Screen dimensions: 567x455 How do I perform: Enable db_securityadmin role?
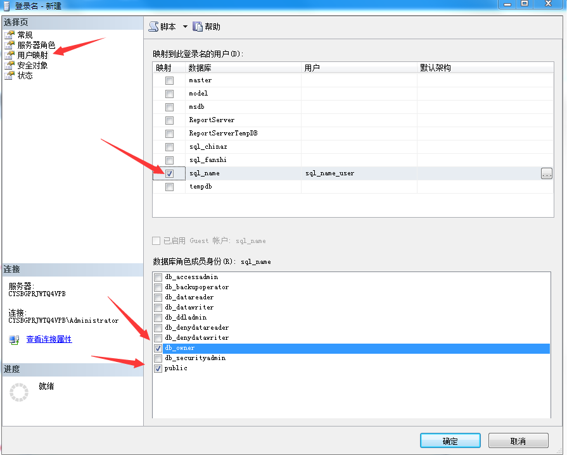pos(158,358)
